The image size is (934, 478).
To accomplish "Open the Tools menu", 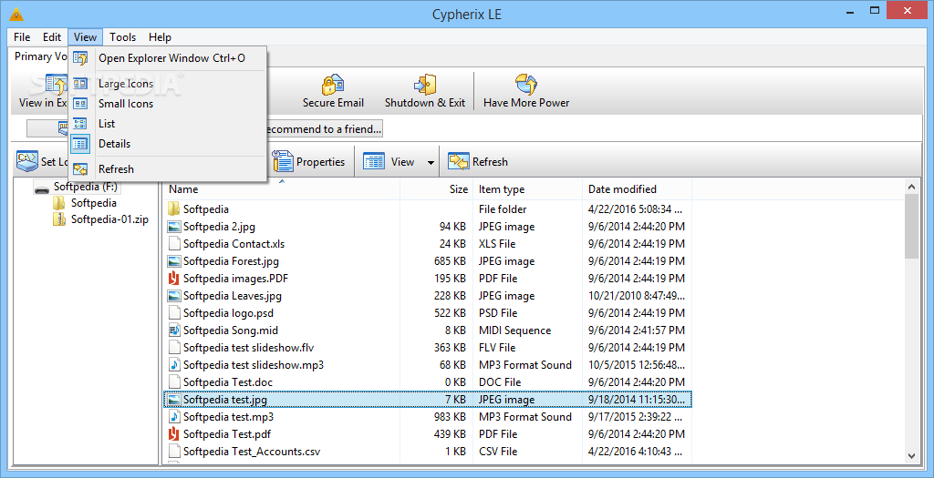I will [x=123, y=36].
